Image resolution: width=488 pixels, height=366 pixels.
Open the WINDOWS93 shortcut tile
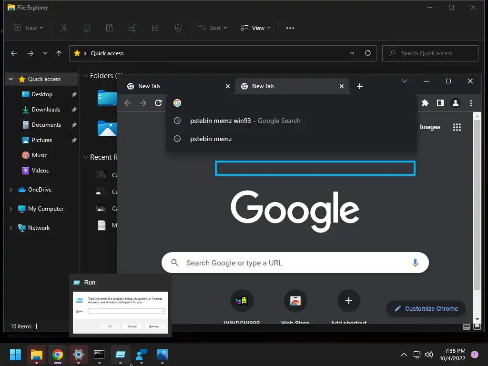(242, 301)
